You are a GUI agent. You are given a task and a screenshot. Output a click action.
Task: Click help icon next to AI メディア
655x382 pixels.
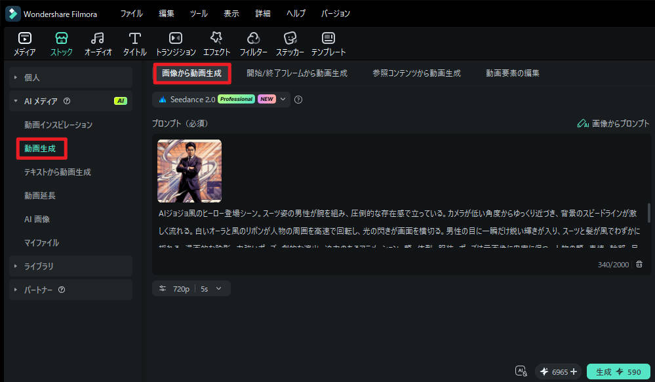67,101
